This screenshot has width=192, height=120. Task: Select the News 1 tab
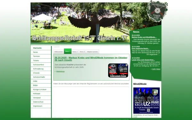click(68, 51)
